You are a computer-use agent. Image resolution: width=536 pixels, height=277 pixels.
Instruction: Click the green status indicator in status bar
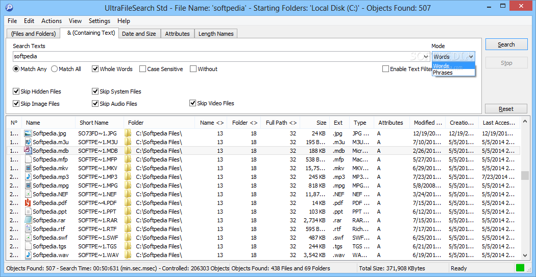(520, 268)
